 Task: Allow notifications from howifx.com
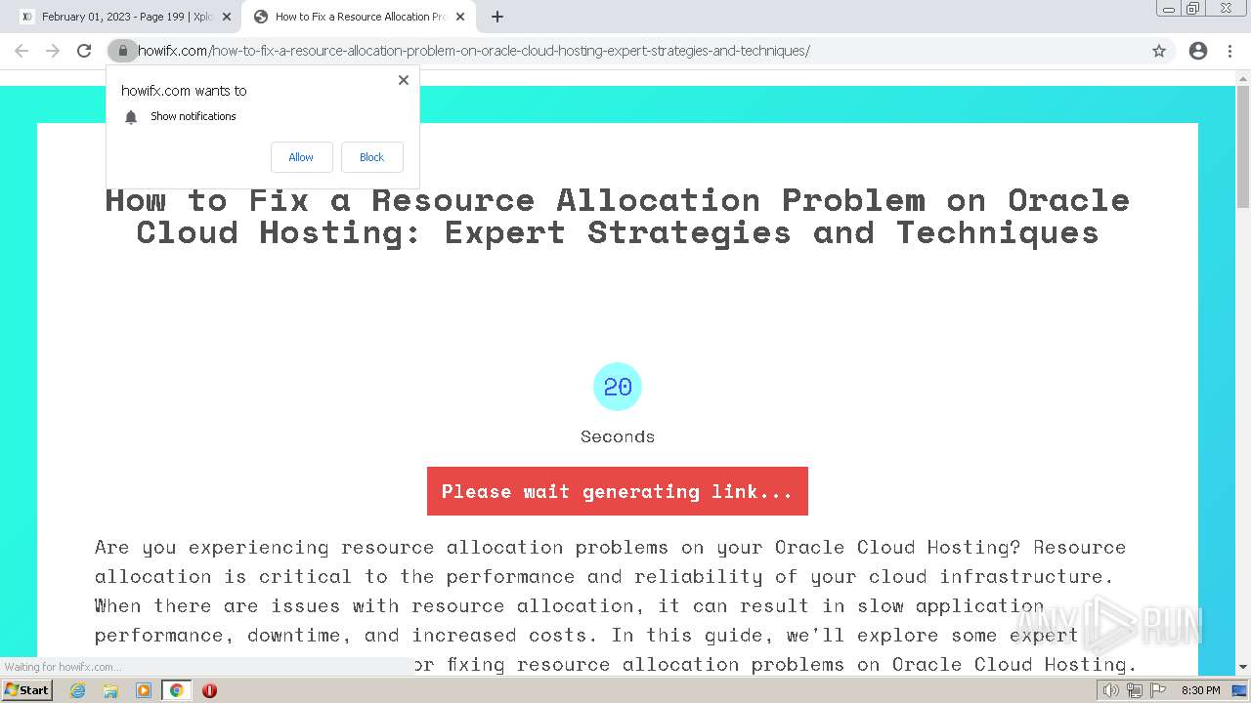point(301,157)
